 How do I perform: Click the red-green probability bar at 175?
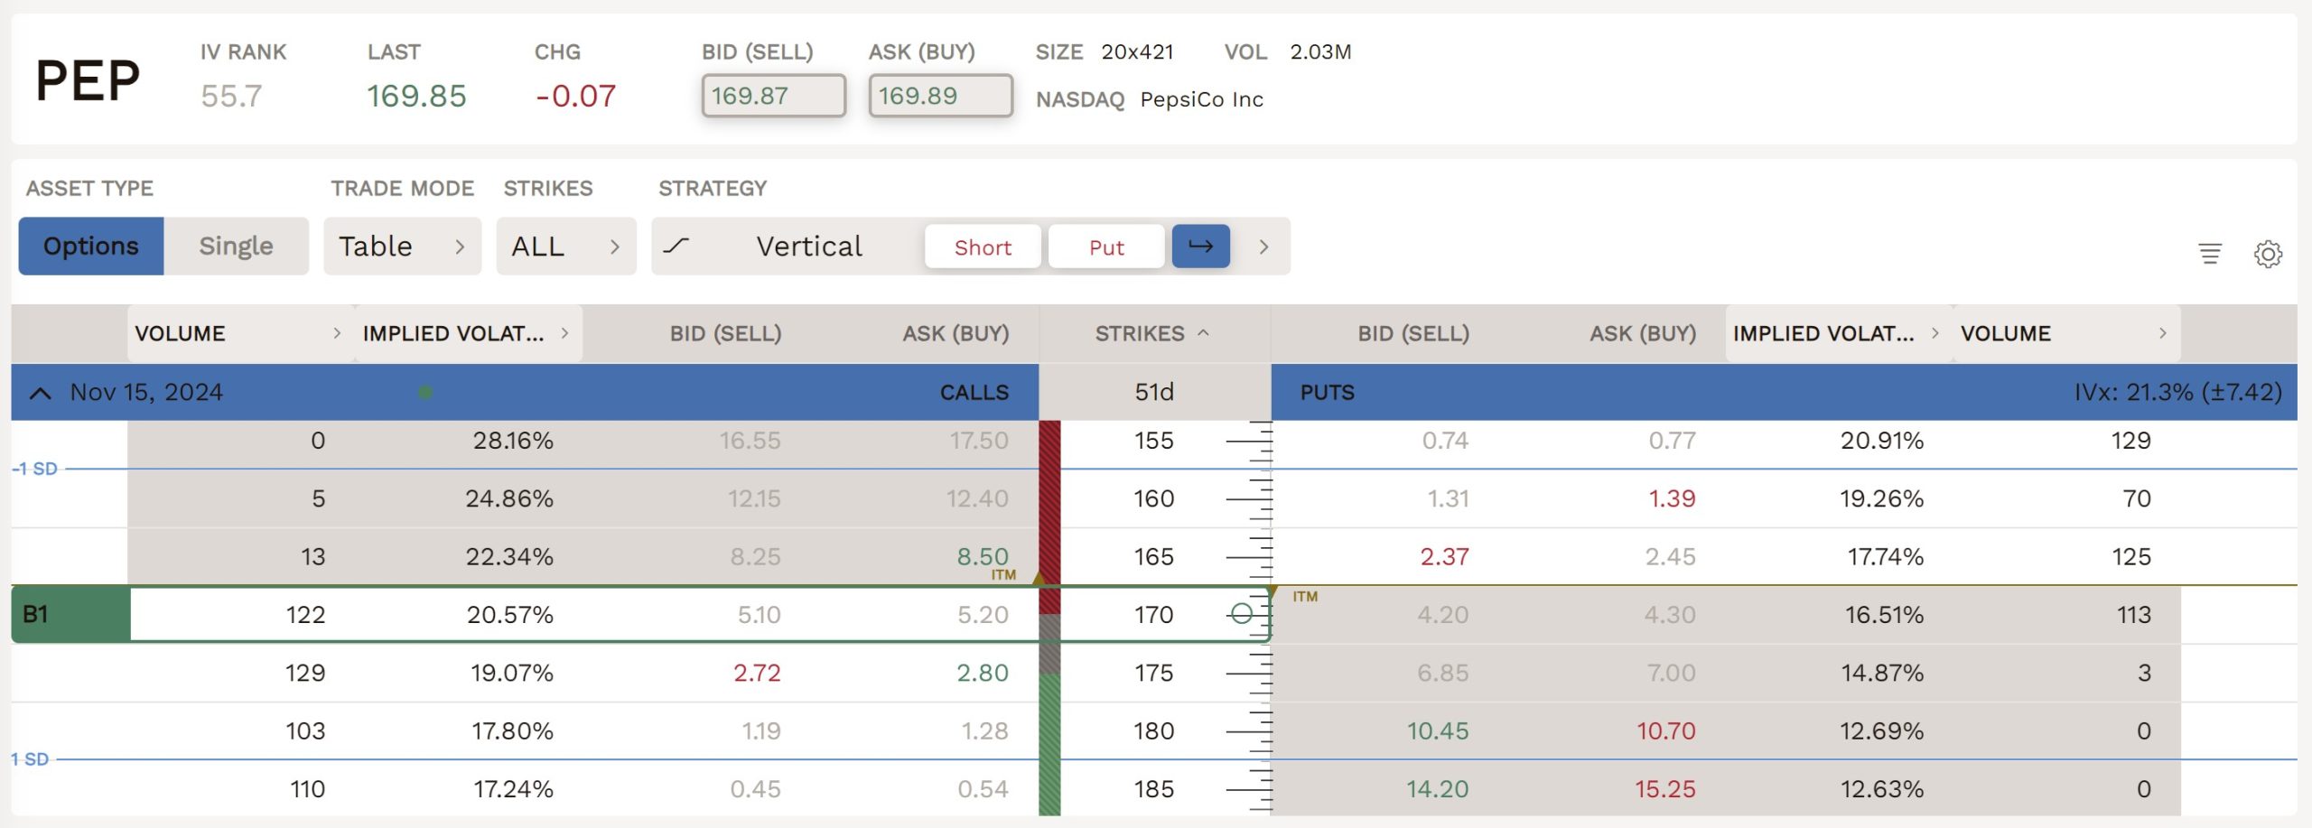click(x=1049, y=673)
